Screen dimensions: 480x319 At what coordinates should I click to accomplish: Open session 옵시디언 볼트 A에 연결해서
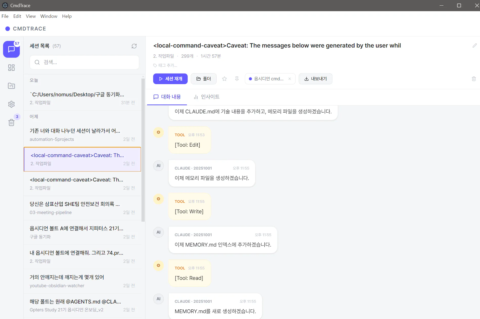[82, 232]
